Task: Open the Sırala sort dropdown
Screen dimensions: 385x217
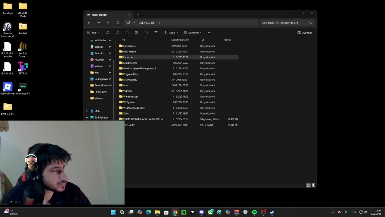Action: pyautogui.click(x=171, y=33)
